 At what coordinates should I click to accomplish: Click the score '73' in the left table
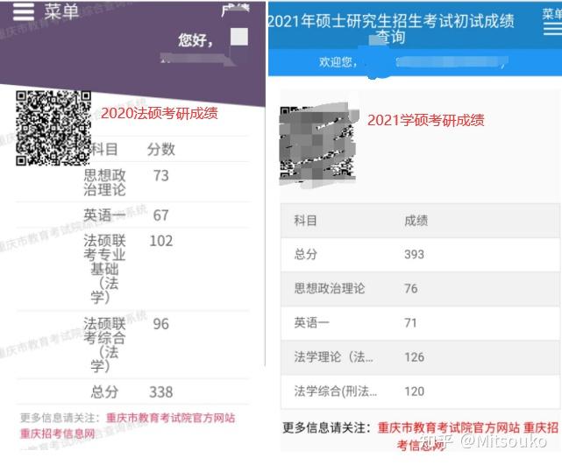point(161,176)
